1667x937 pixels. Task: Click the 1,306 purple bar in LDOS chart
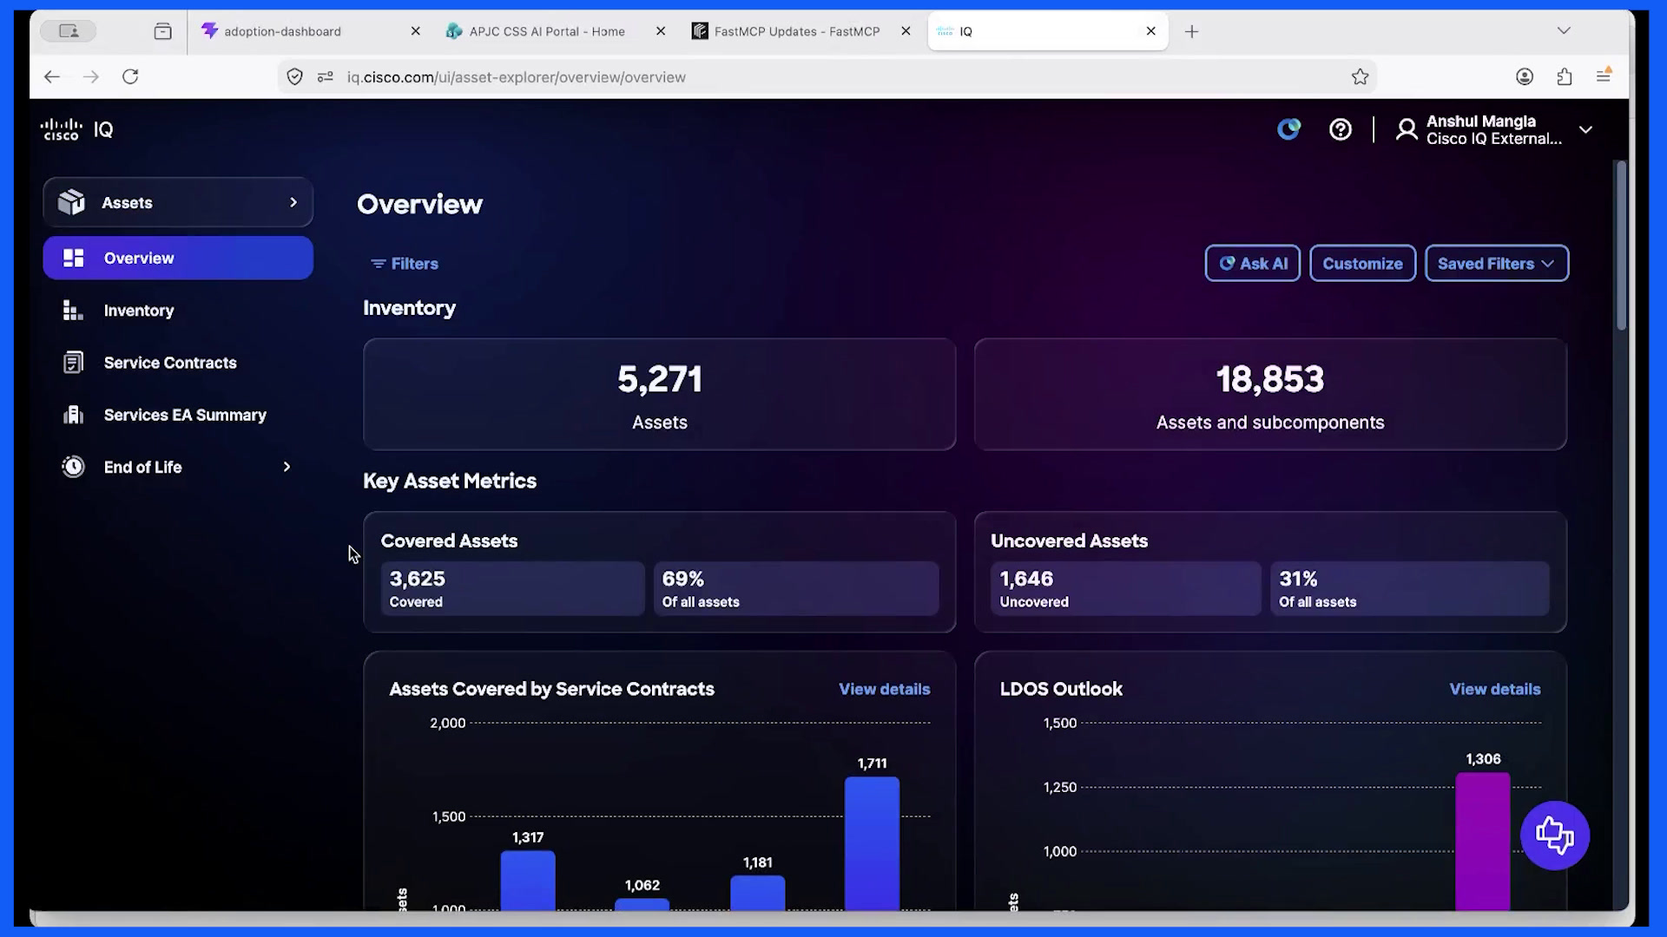tap(1483, 841)
